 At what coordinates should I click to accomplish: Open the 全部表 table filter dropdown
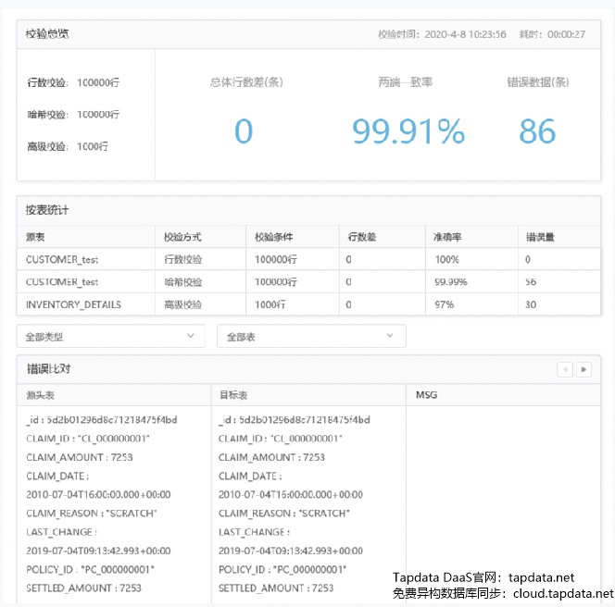click(x=311, y=336)
